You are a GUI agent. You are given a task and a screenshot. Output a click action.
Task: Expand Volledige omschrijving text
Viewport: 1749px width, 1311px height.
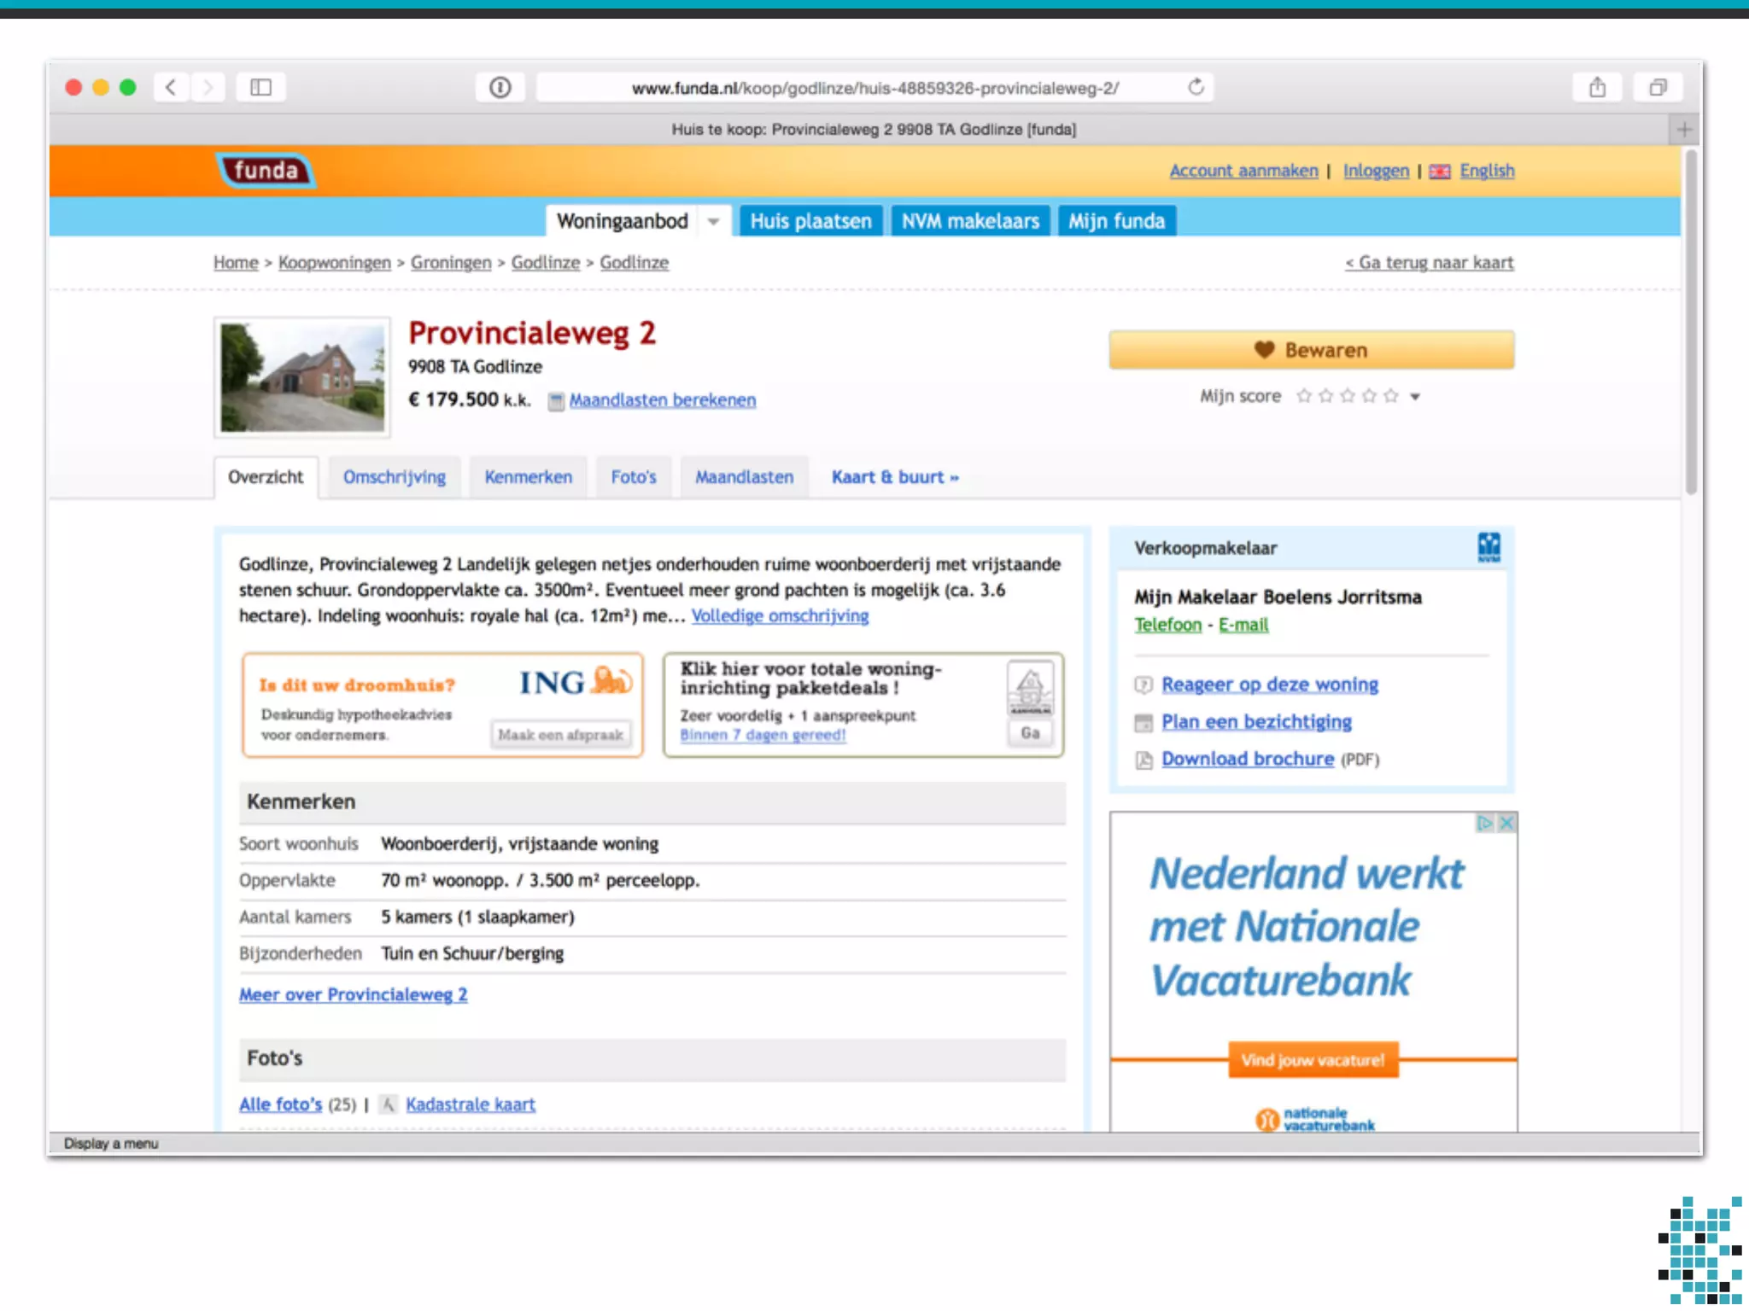(780, 616)
